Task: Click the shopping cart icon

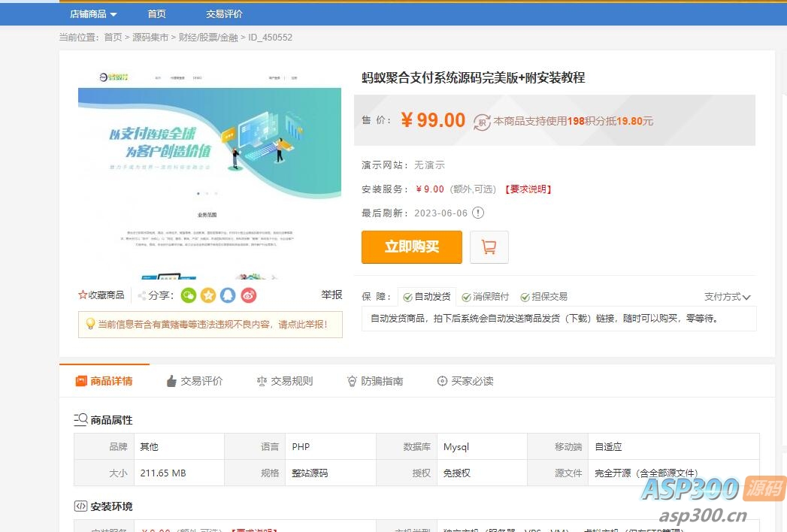Action: tap(489, 246)
